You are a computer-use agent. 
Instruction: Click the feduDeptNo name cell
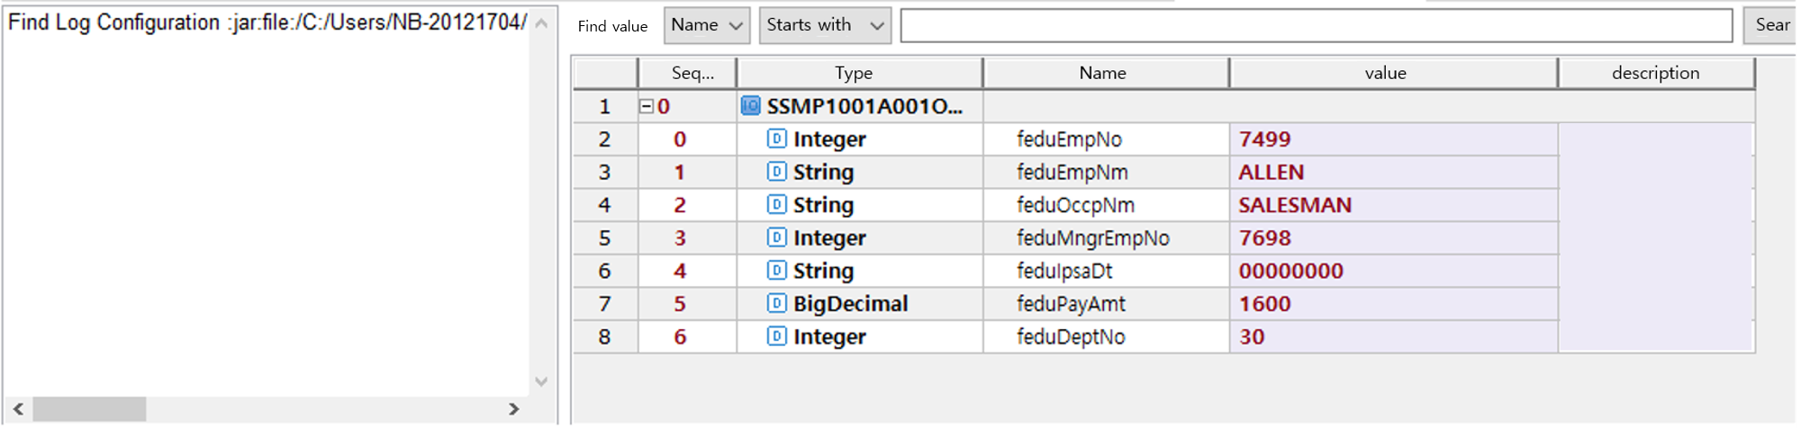coord(1106,336)
